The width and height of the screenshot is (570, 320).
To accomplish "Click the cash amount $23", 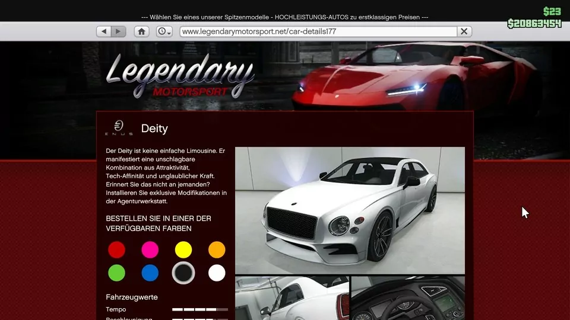I will (x=552, y=12).
